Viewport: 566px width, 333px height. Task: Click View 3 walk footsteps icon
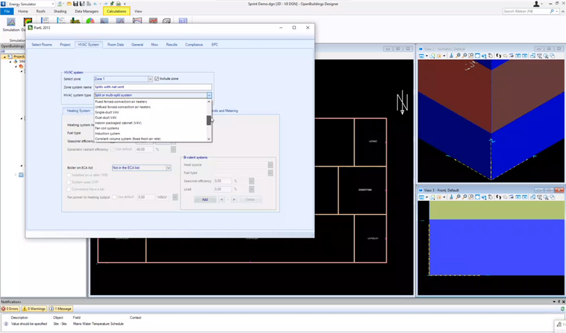[x=499, y=197]
